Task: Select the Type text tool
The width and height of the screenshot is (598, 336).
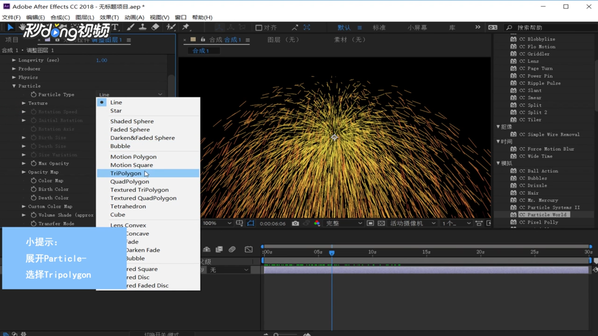Action: pyautogui.click(x=115, y=27)
